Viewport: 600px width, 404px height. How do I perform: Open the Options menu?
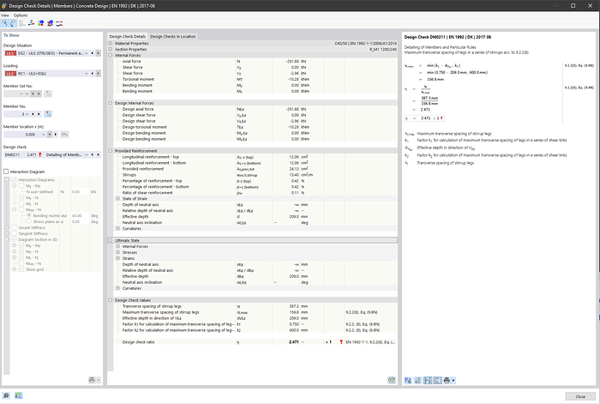click(x=21, y=15)
